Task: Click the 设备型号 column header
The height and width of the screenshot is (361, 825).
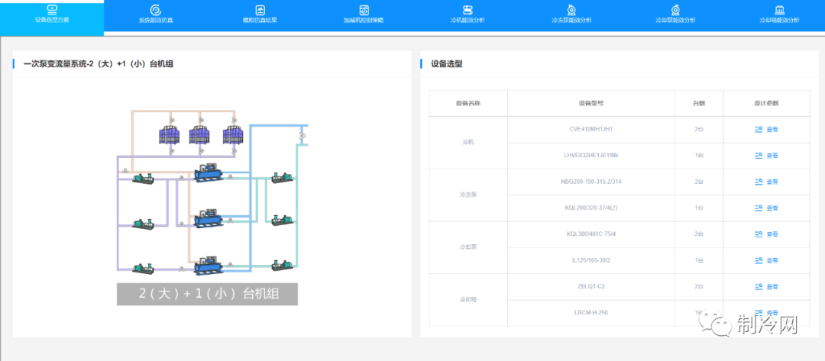Action: click(x=591, y=103)
